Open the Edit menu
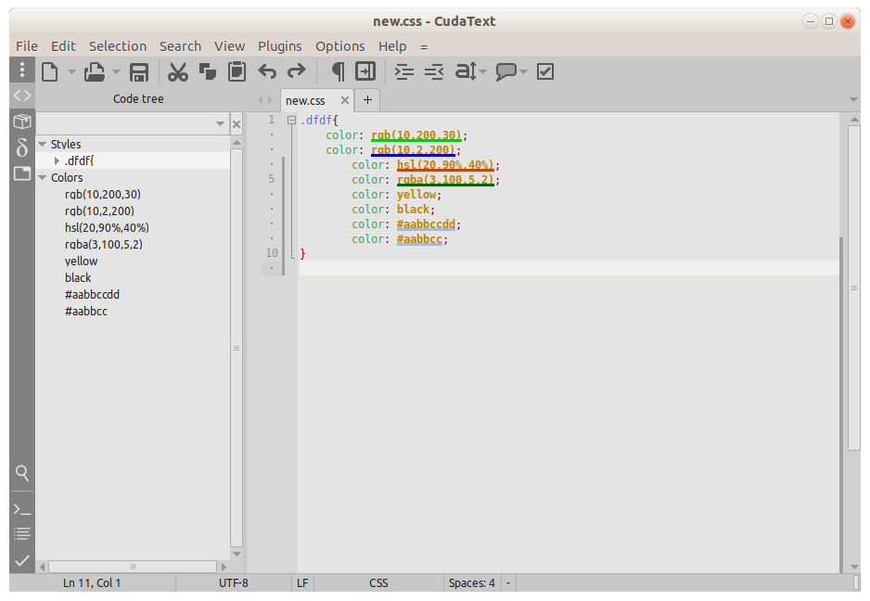This screenshot has width=870, height=601. (x=63, y=46)
